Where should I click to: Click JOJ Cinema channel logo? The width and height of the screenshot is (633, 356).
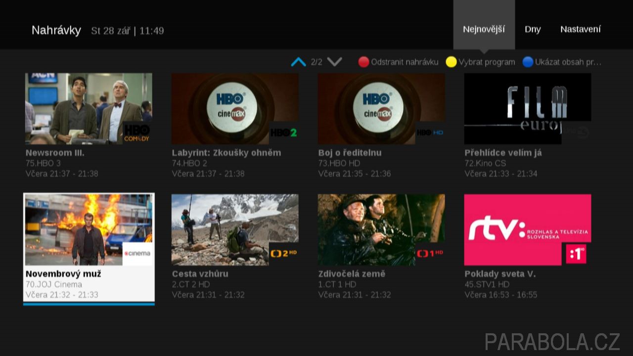pos(137,254)
